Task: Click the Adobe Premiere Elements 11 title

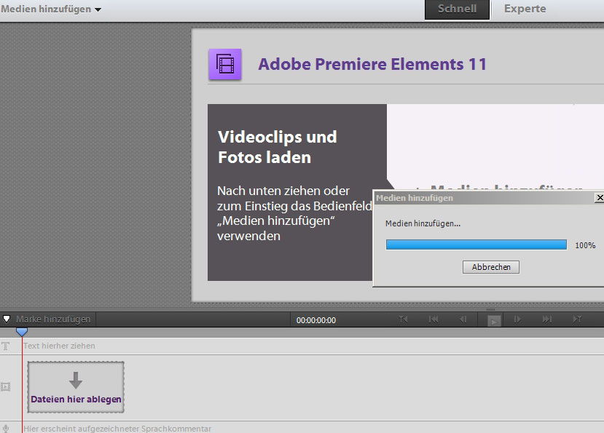Action: click(x=372, y=64)
